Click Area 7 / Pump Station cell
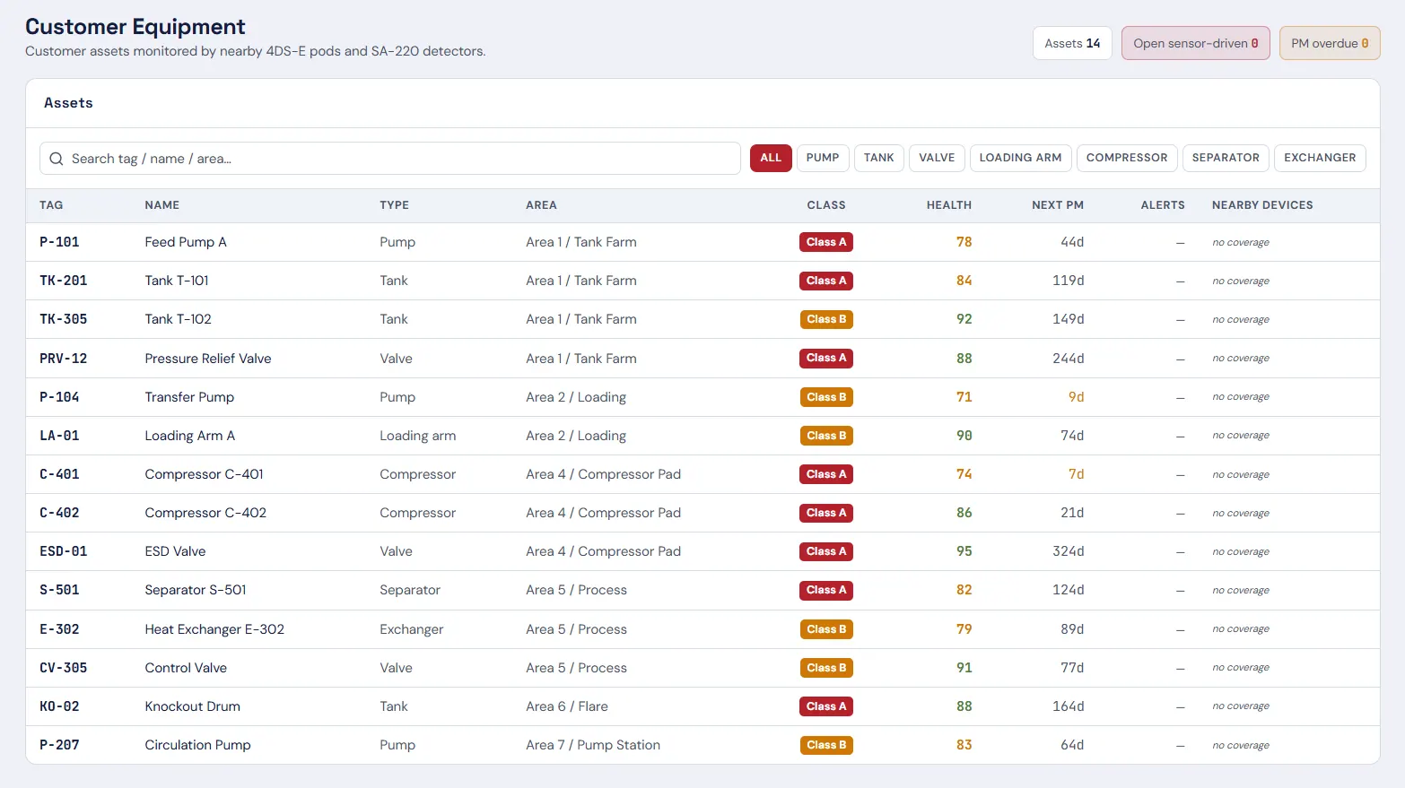The image size is (1405, 788). click(593, 745)
